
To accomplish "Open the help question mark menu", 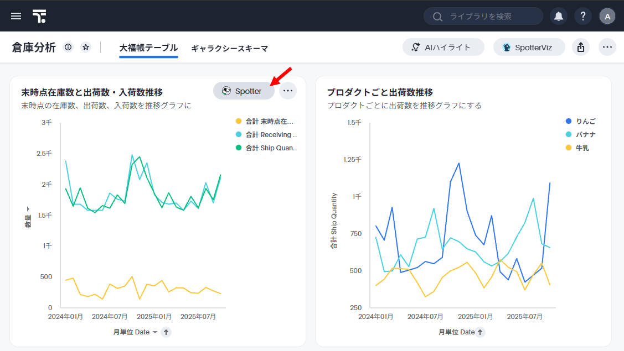I will (x=583, y=16).
